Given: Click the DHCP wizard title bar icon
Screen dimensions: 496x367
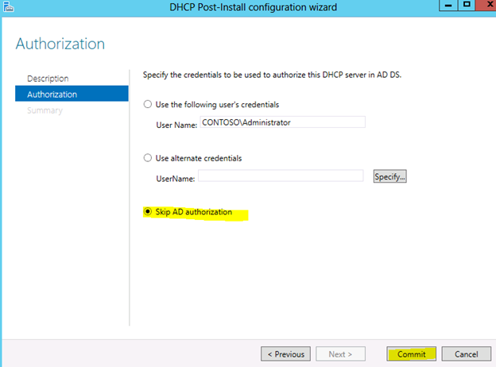Looking at the screenshot, I should [8, 6].
